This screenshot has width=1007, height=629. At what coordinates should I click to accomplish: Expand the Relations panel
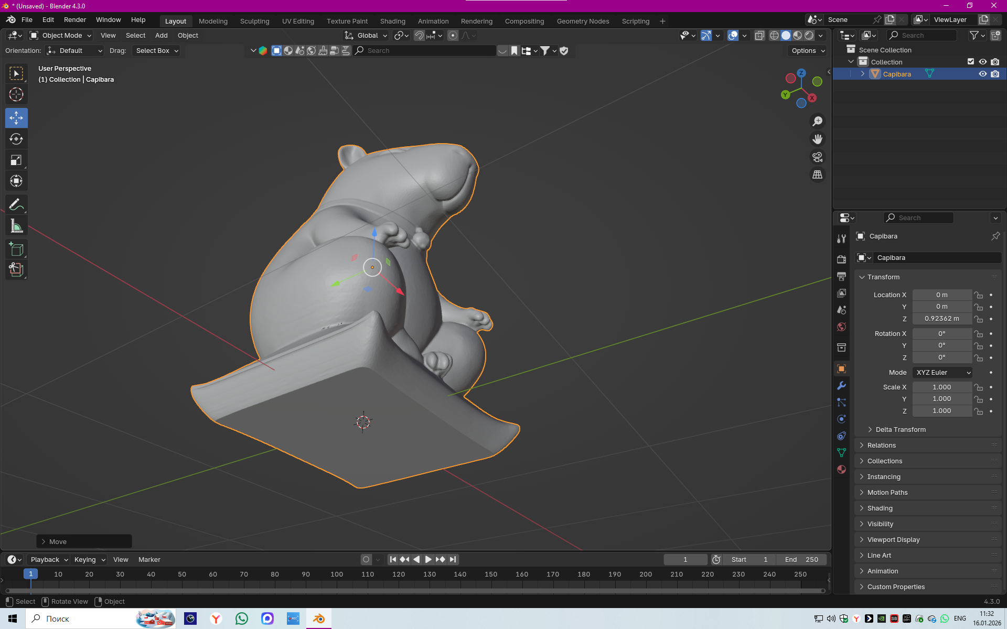tap(882, 446)
